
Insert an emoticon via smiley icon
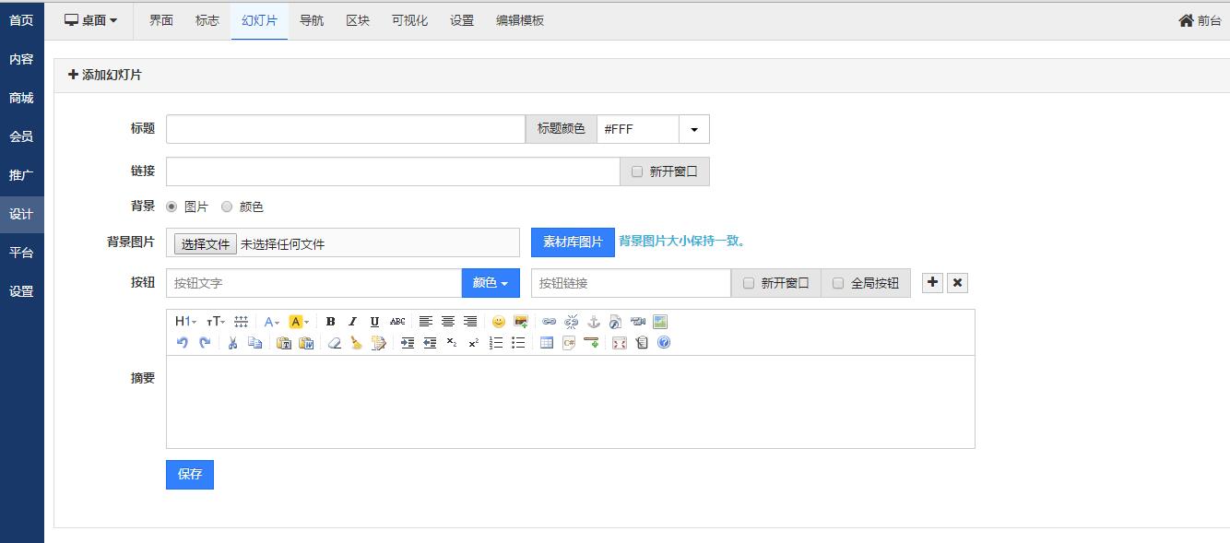click(499, 322)
